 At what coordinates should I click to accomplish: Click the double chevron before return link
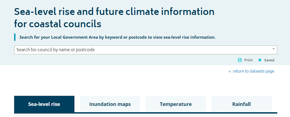(x=230, y=71)
